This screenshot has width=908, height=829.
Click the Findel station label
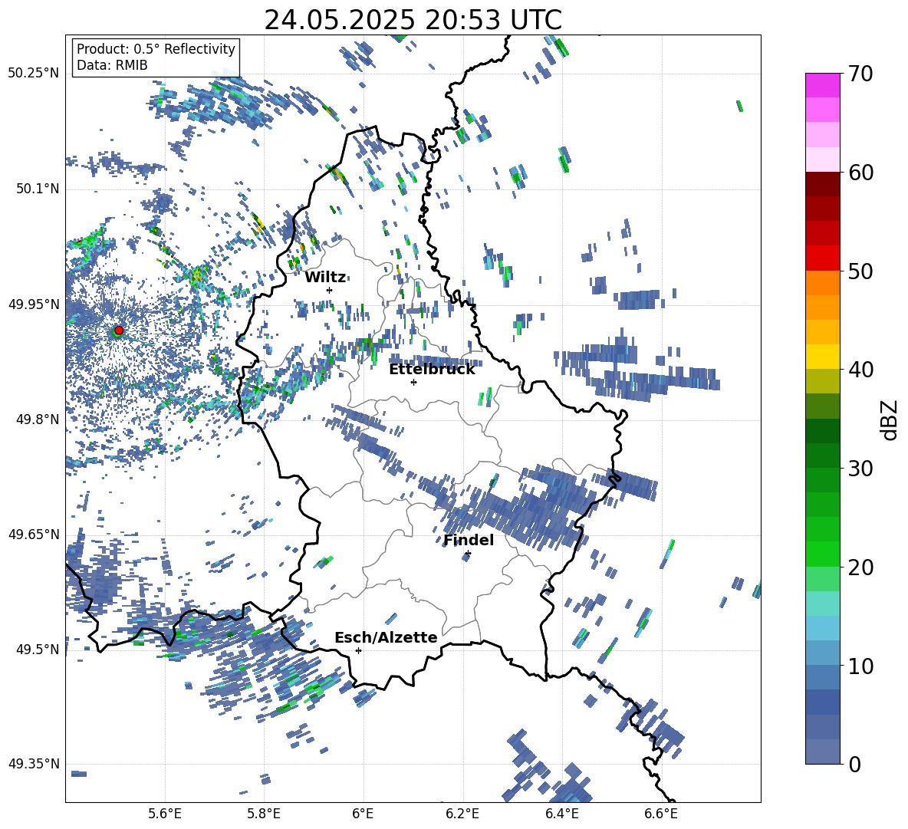(x=469, y=540)
